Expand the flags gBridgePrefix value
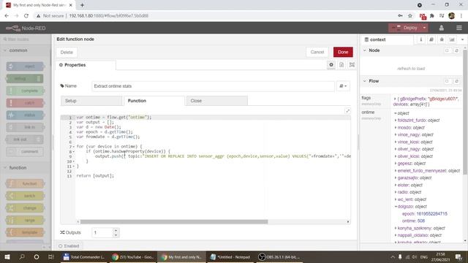The image size is (468, 263). (x=395, y=99)
